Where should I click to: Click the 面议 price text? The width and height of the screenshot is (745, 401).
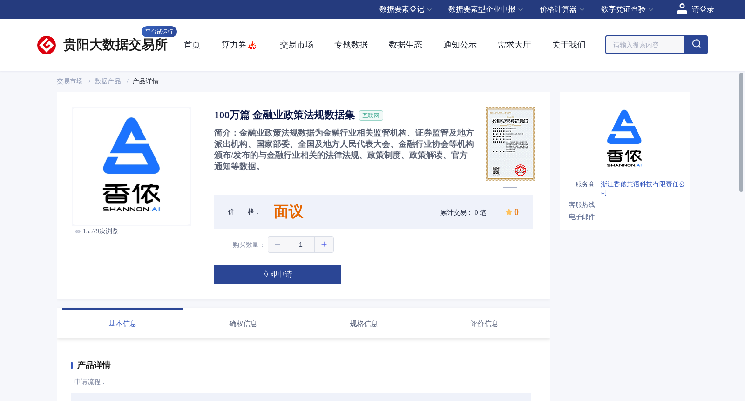288,212
